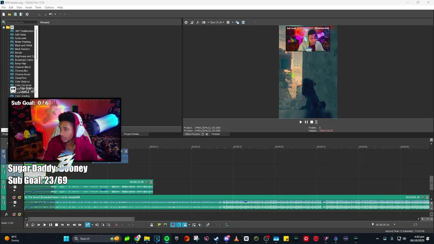Copy preview snapshot to clipboard

point(237,22)
